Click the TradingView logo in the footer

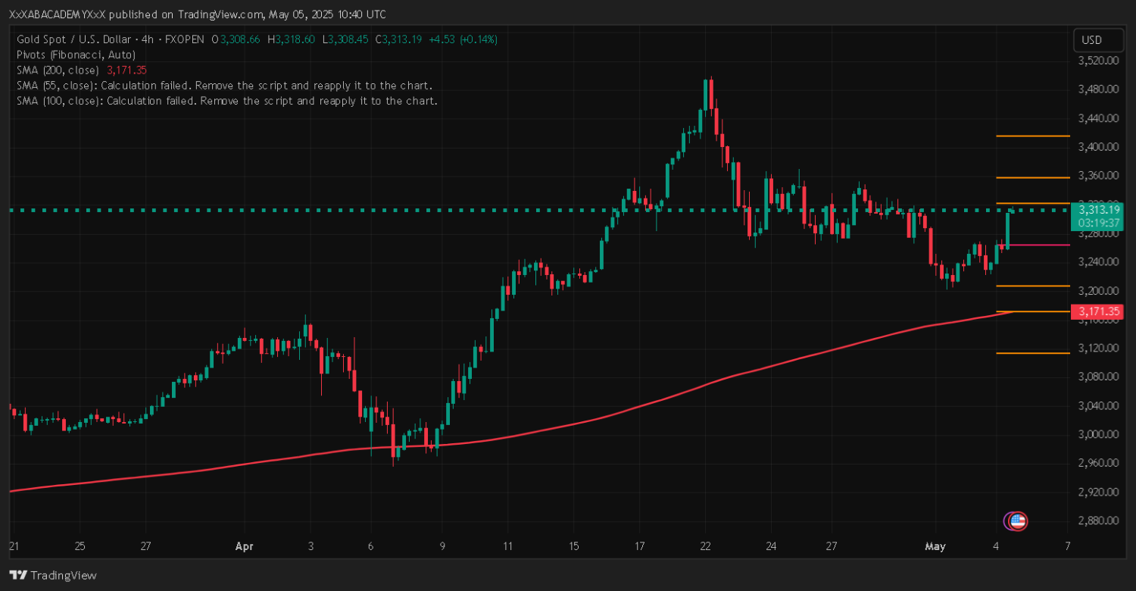pos(53,575)
